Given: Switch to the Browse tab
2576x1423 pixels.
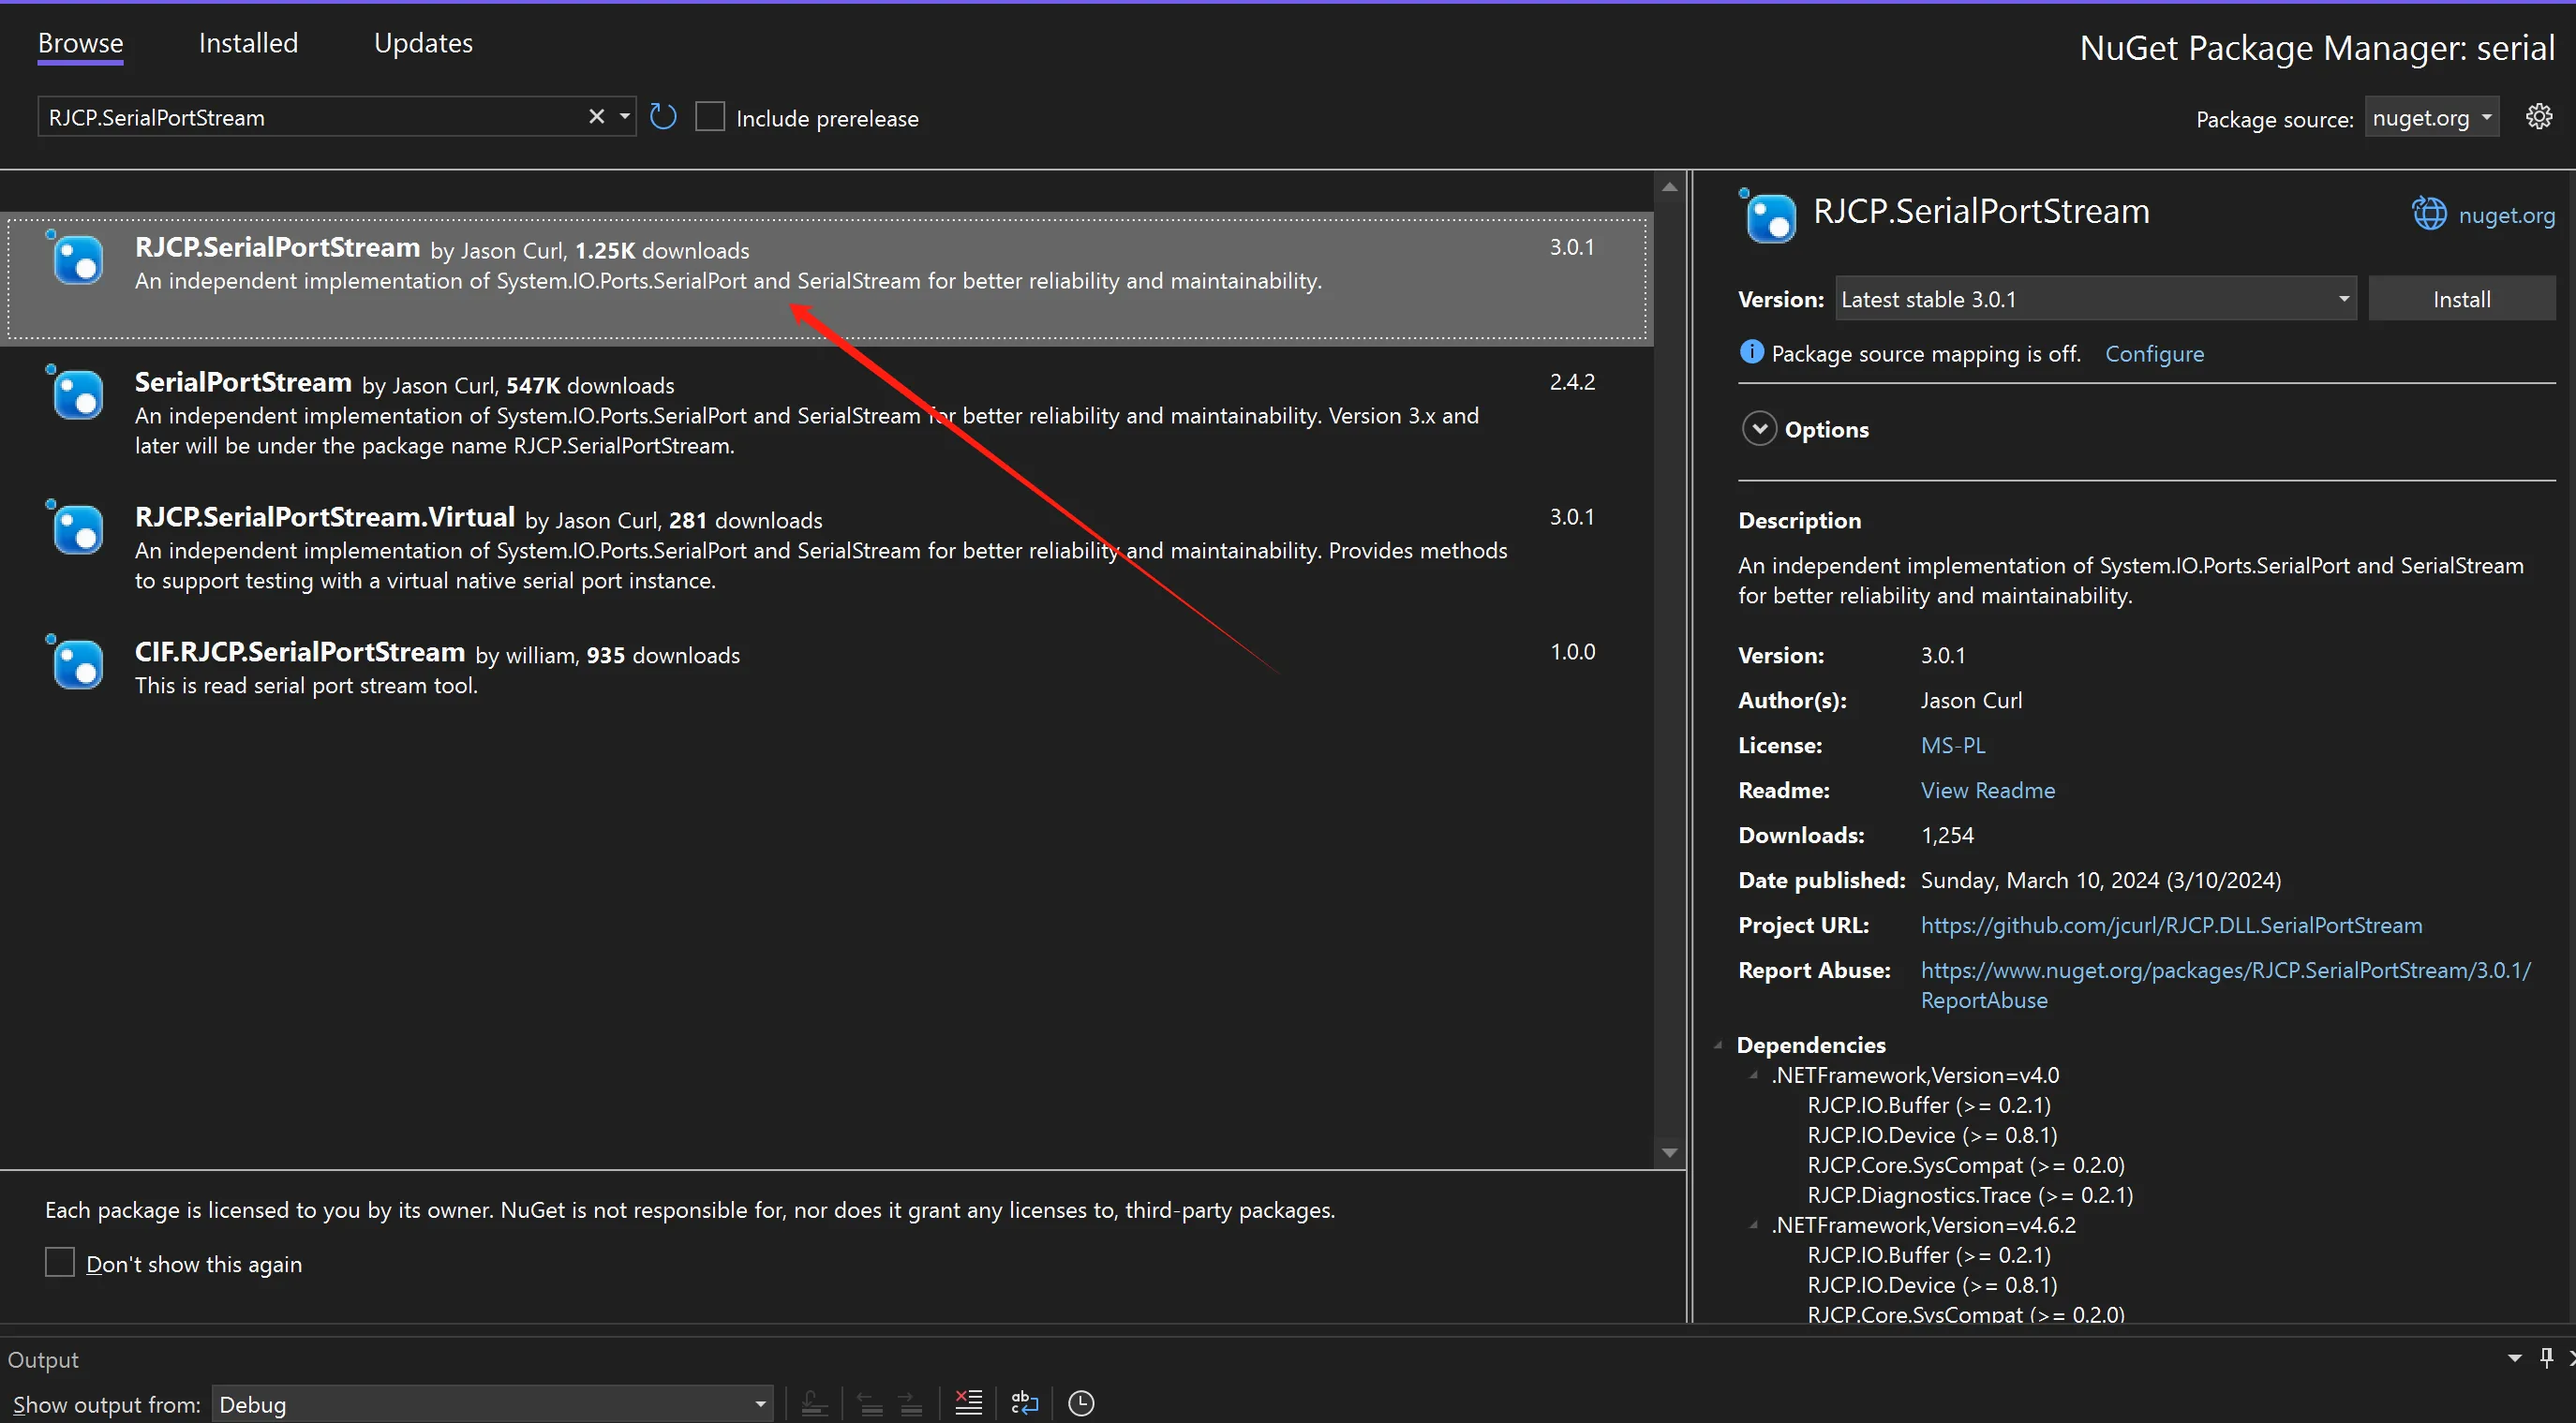Looking at the screenshot, I should pos(80,43).
